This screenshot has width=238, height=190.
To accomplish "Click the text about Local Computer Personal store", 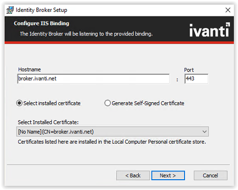I will (x=112, y=142).
